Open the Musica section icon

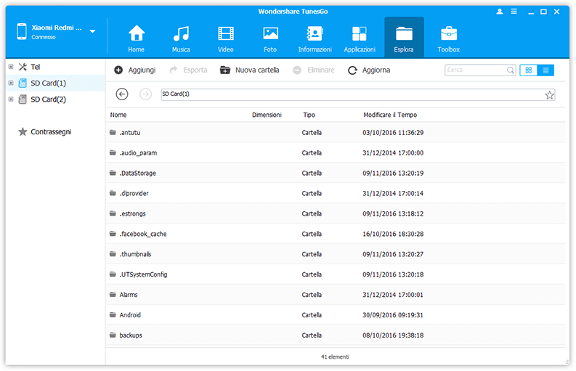pos(181,34)
